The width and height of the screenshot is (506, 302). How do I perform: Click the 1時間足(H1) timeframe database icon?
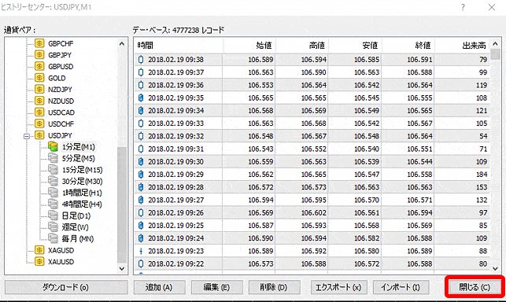pos(53,193)
